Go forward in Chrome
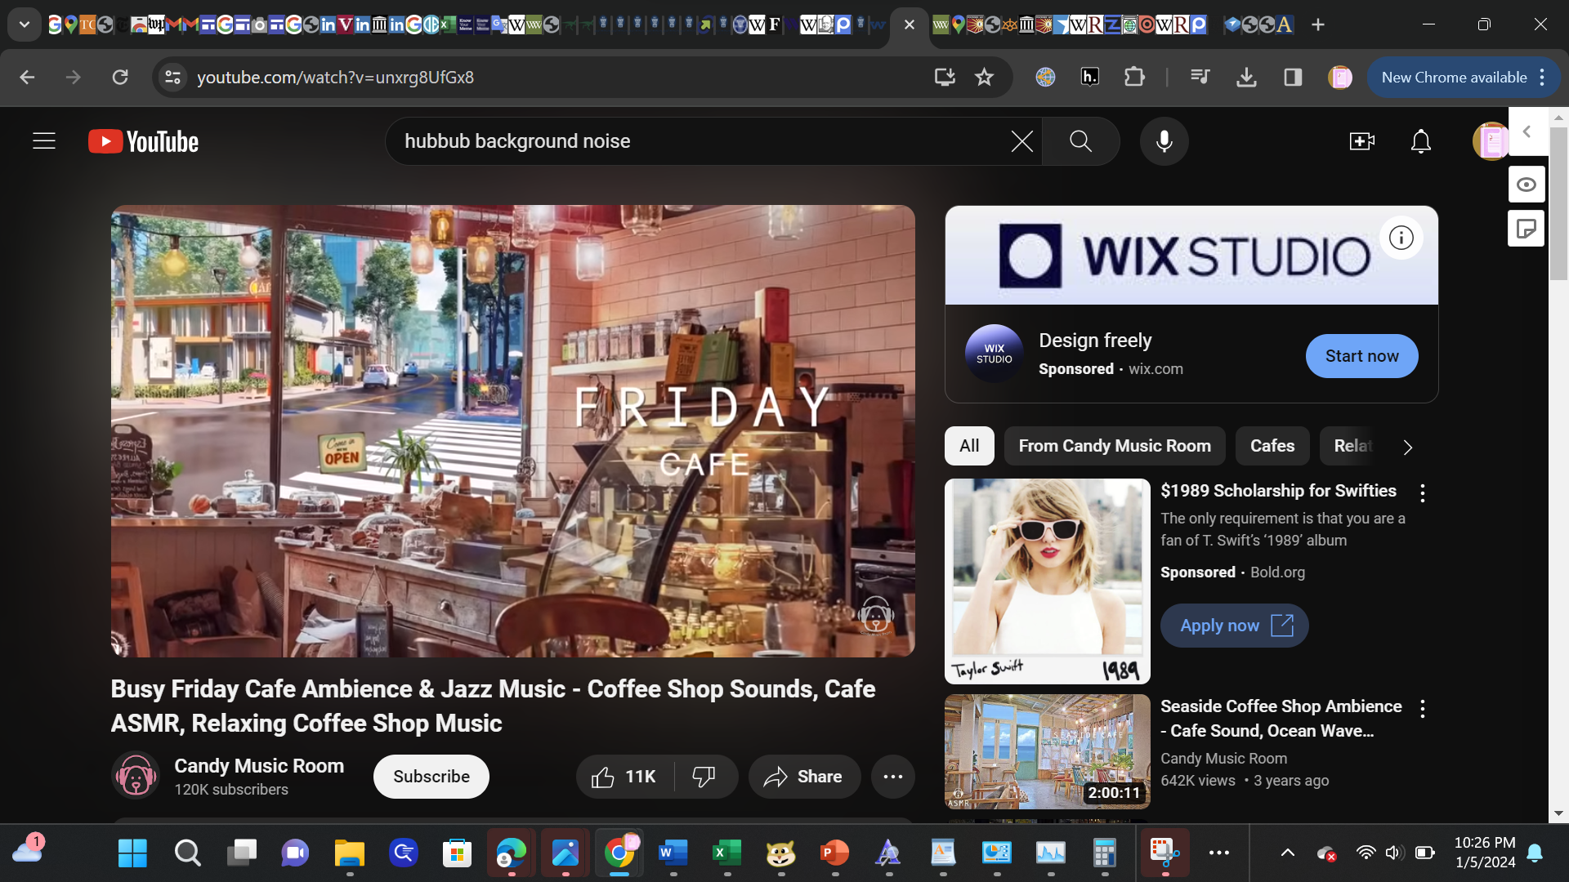The height and width of the screenshot is (882, 1569). (74, 78)
